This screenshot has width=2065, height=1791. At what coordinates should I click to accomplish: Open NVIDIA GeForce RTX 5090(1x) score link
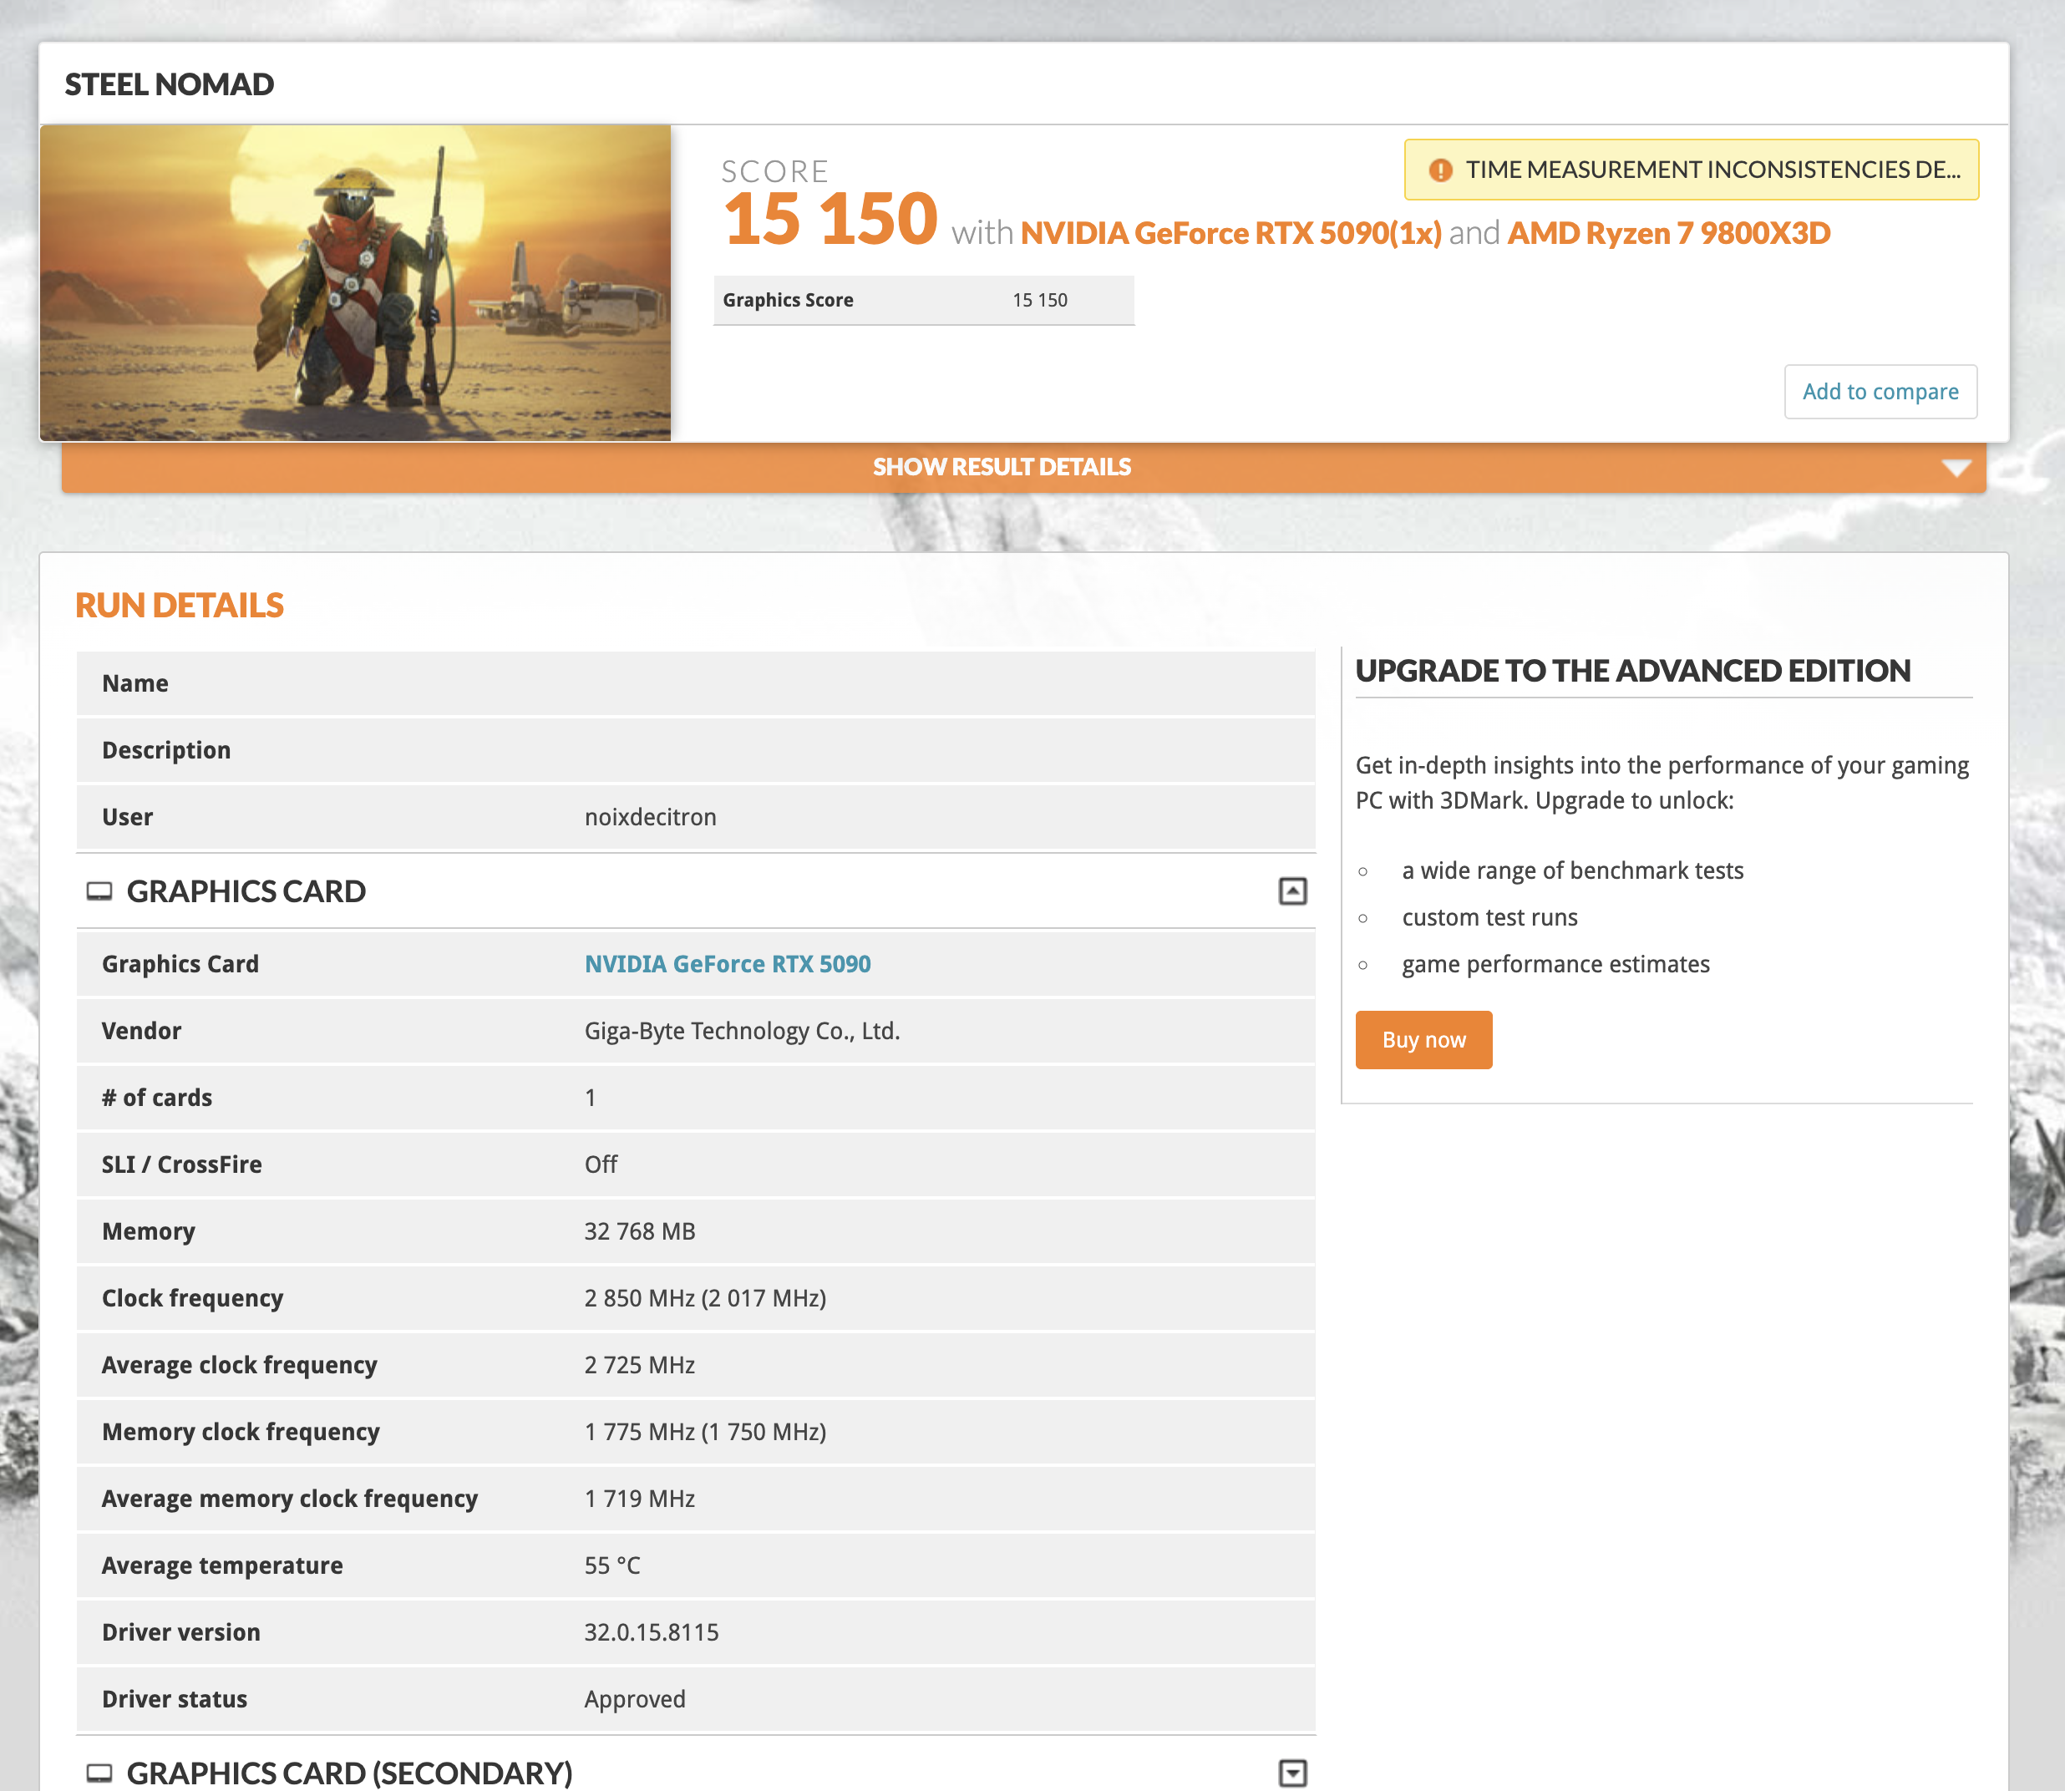(1230, 233)
